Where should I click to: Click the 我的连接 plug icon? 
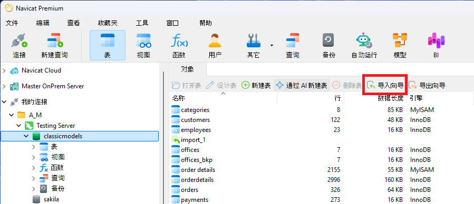14,102
